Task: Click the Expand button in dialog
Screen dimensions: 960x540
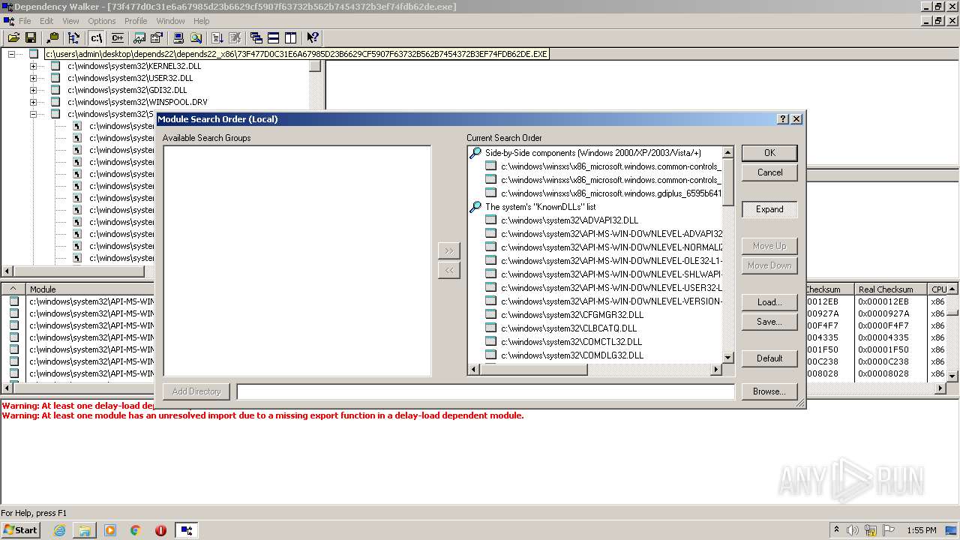Action: click(x=769, y=209)
